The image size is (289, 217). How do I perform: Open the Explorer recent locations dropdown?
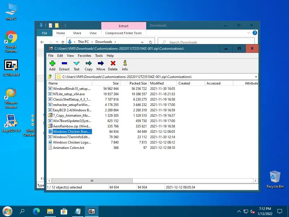click(57, 42)
